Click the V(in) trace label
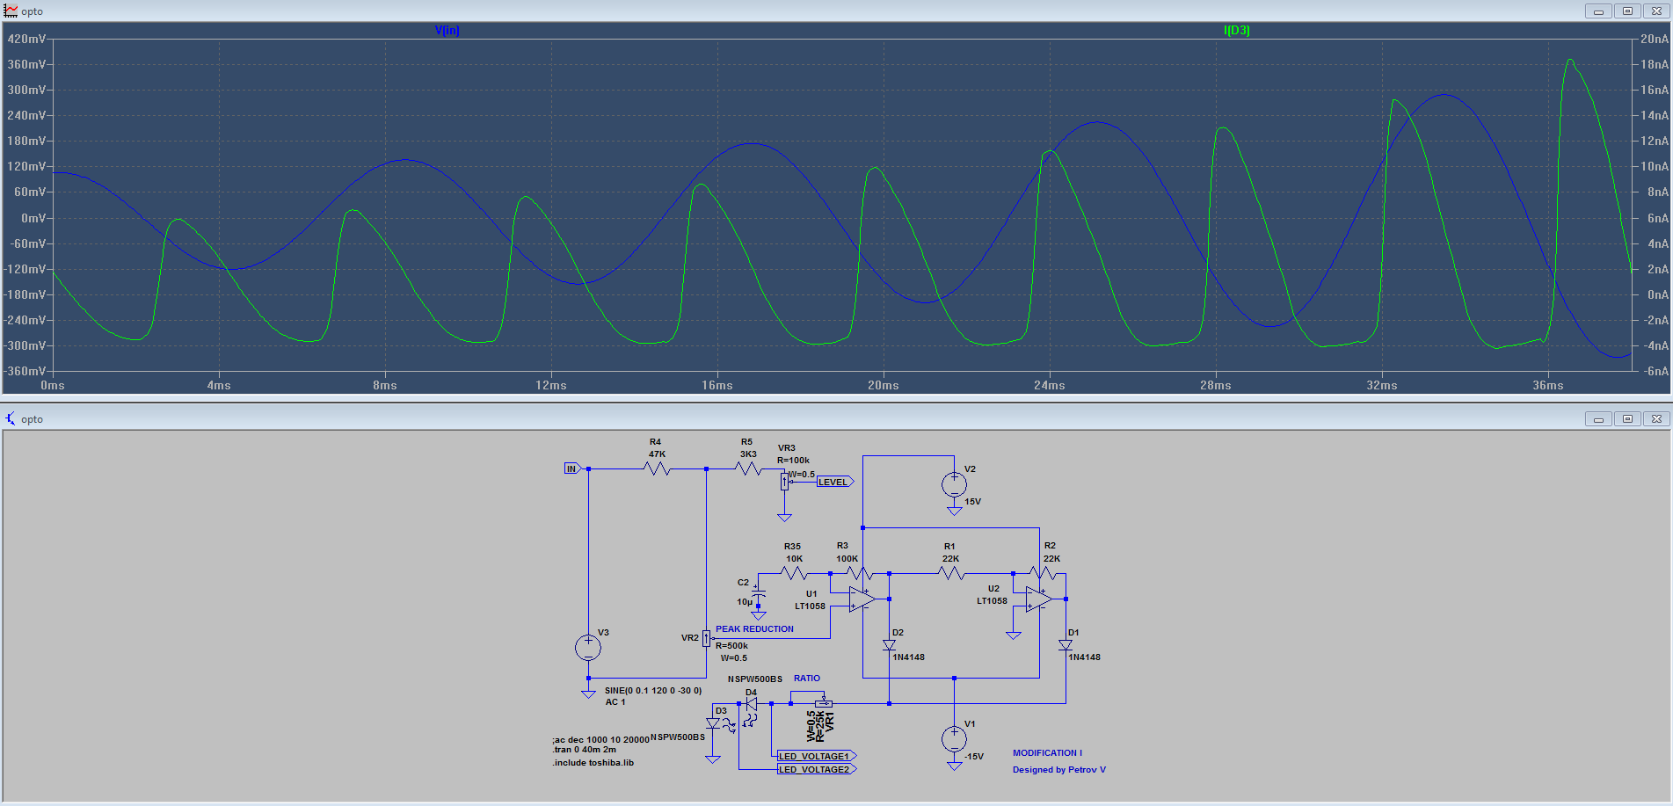 [x=447, y=30]
